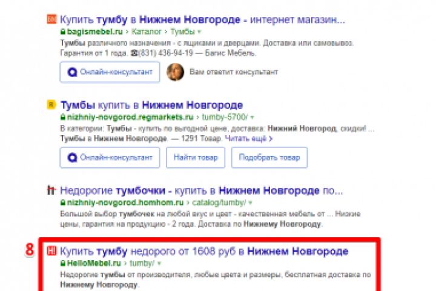Click the consultant avatar photo
This screenshot has width=436, height=291.
click(x=175, y=72)
